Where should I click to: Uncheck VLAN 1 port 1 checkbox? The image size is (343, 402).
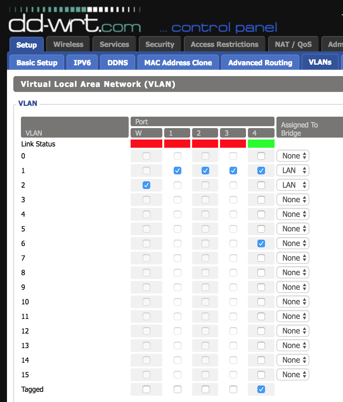178,171
